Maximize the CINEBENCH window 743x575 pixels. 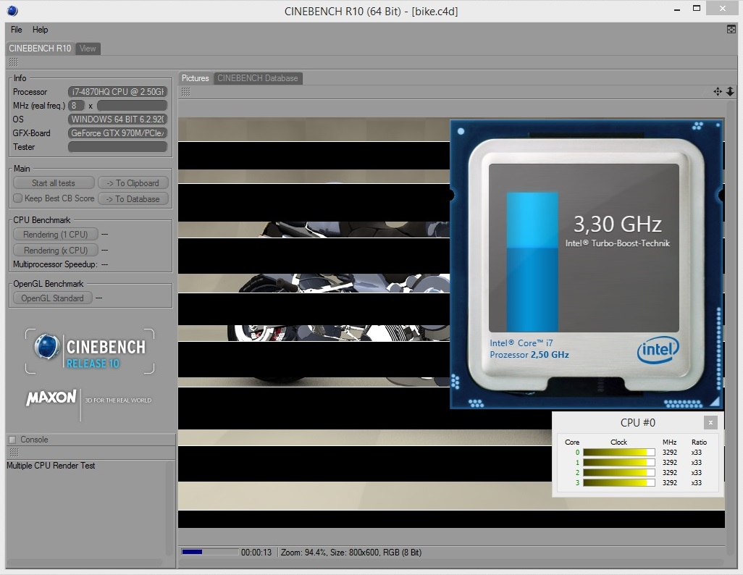click(697, 9)
